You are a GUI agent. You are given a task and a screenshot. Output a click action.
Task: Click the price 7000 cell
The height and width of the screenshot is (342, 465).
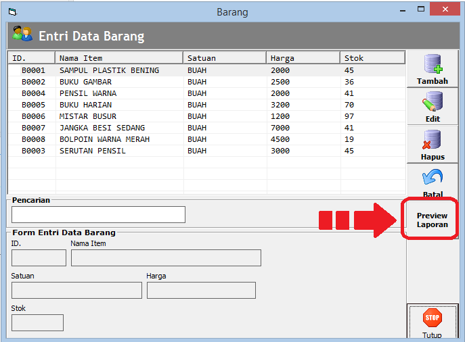[280, 128]
